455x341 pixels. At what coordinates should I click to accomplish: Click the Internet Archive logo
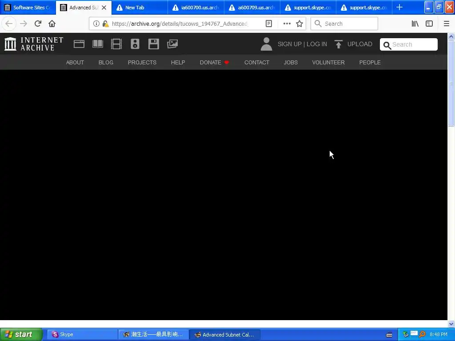pyautogui.click(x=34, y=44)
